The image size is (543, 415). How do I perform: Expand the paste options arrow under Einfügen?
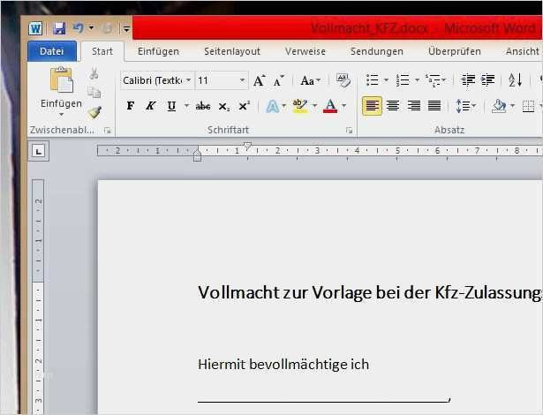point(61,114)
